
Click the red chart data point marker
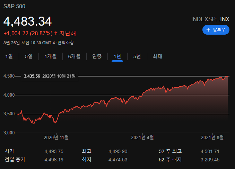[x=50, y=116]
